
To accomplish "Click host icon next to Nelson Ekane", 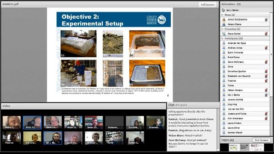I will pos(224,24).
